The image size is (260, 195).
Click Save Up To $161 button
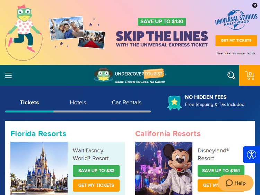(x=221, y=171)
